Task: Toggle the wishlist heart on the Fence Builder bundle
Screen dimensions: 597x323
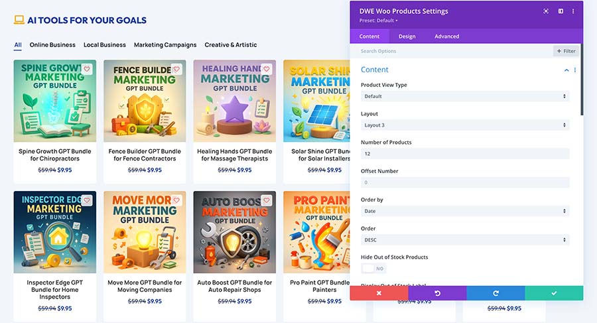Action: (x=176, y=68)
